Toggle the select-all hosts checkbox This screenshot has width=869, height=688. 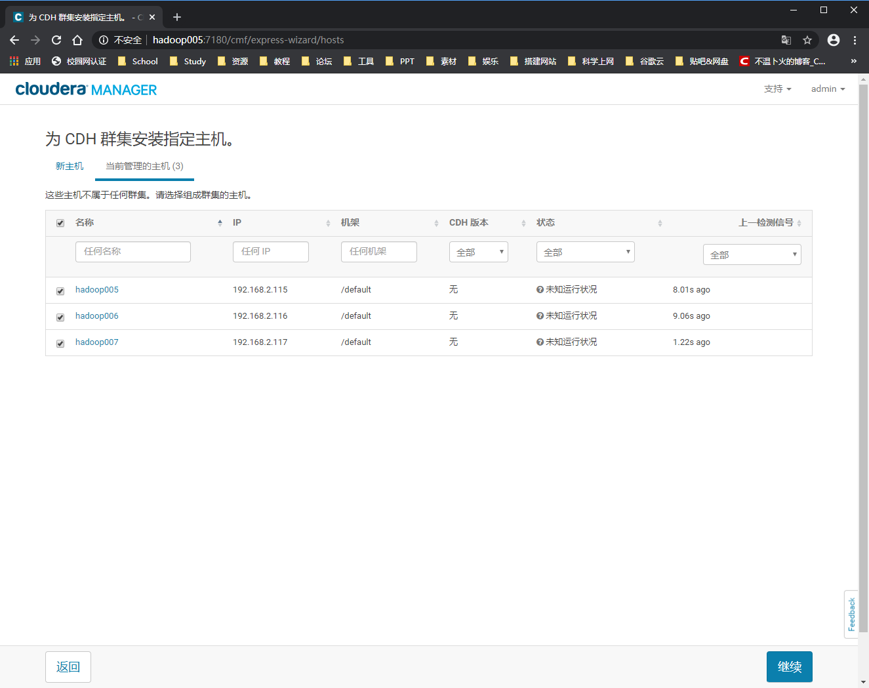pyautogui.click(x=60, y=223)
